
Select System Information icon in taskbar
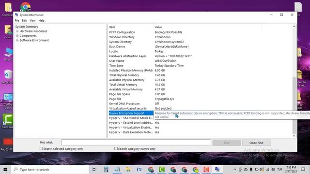click(217, 170)
